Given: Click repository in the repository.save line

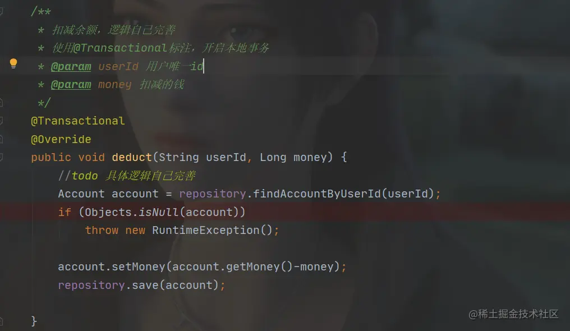Looking at the screenshot, I should pos(91,285).
